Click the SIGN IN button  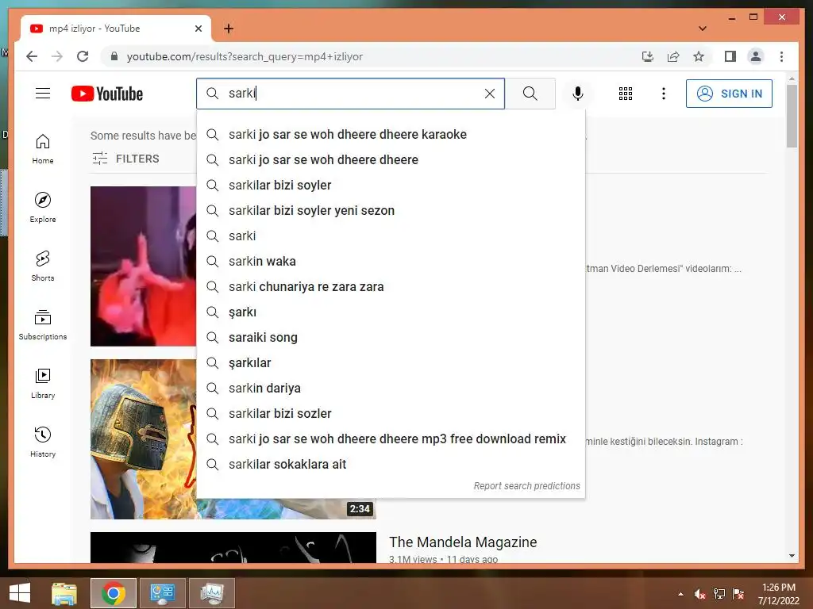pyautogui.click(x=729, y=94)
